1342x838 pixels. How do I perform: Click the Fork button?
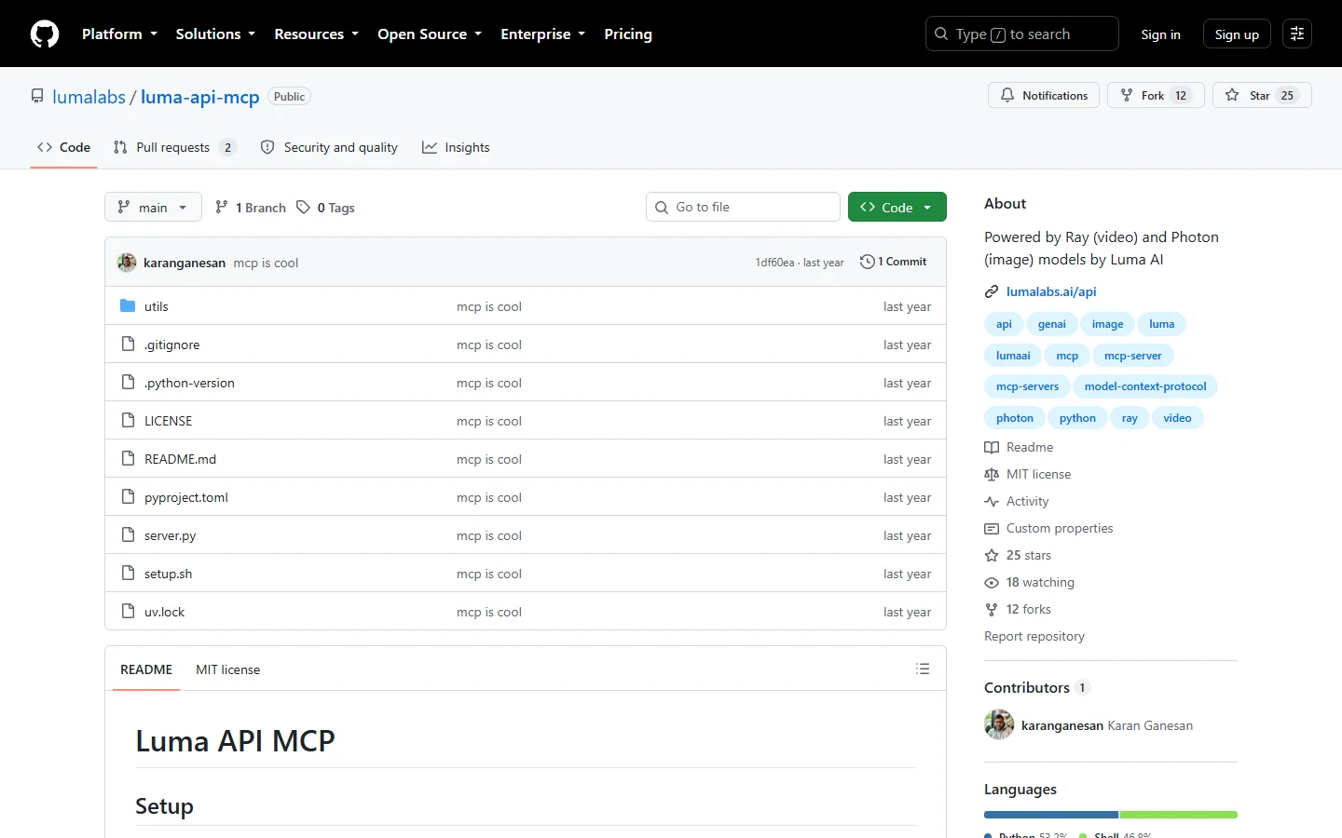pyautogui.click(x=1156, y=95)
